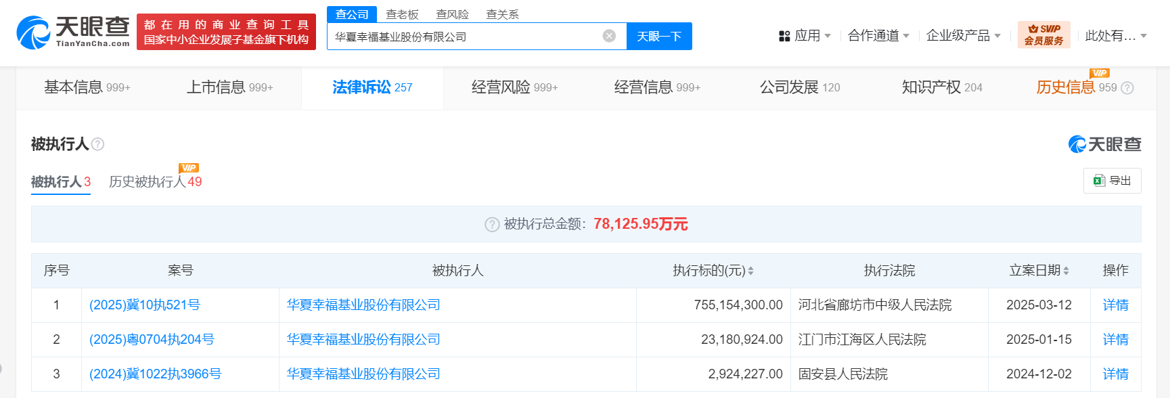Open 详情 for the 2025-03-12 case

1116,305
